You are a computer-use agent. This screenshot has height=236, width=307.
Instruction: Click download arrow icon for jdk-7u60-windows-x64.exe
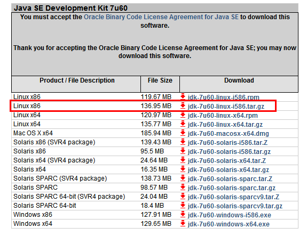(x=183, y=223)
